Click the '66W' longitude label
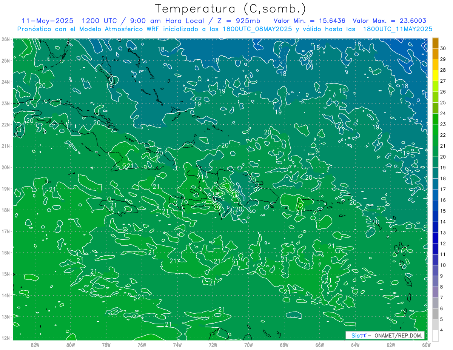453x350 pixels. tap(320, 345)
